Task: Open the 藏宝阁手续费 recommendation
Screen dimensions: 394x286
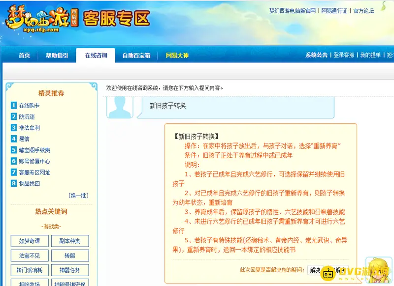Action: (x=34, y=150)
